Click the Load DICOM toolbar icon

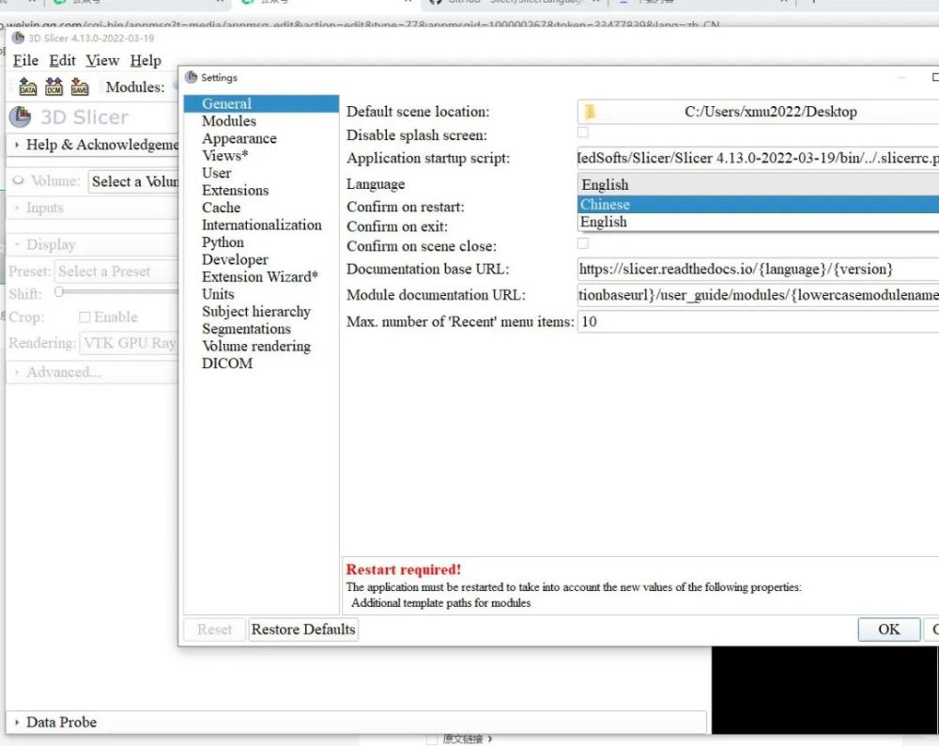click(x=54, y=86)
